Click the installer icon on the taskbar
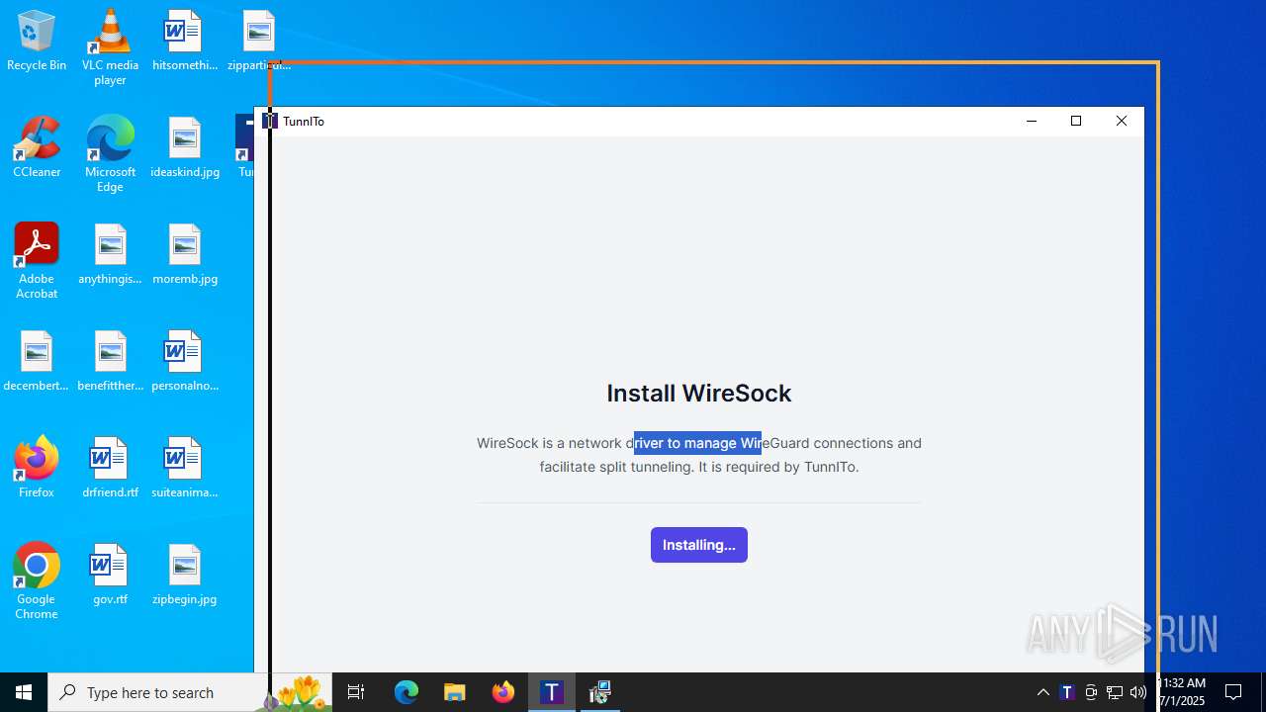1266x712 pixels. coord(599,692)
